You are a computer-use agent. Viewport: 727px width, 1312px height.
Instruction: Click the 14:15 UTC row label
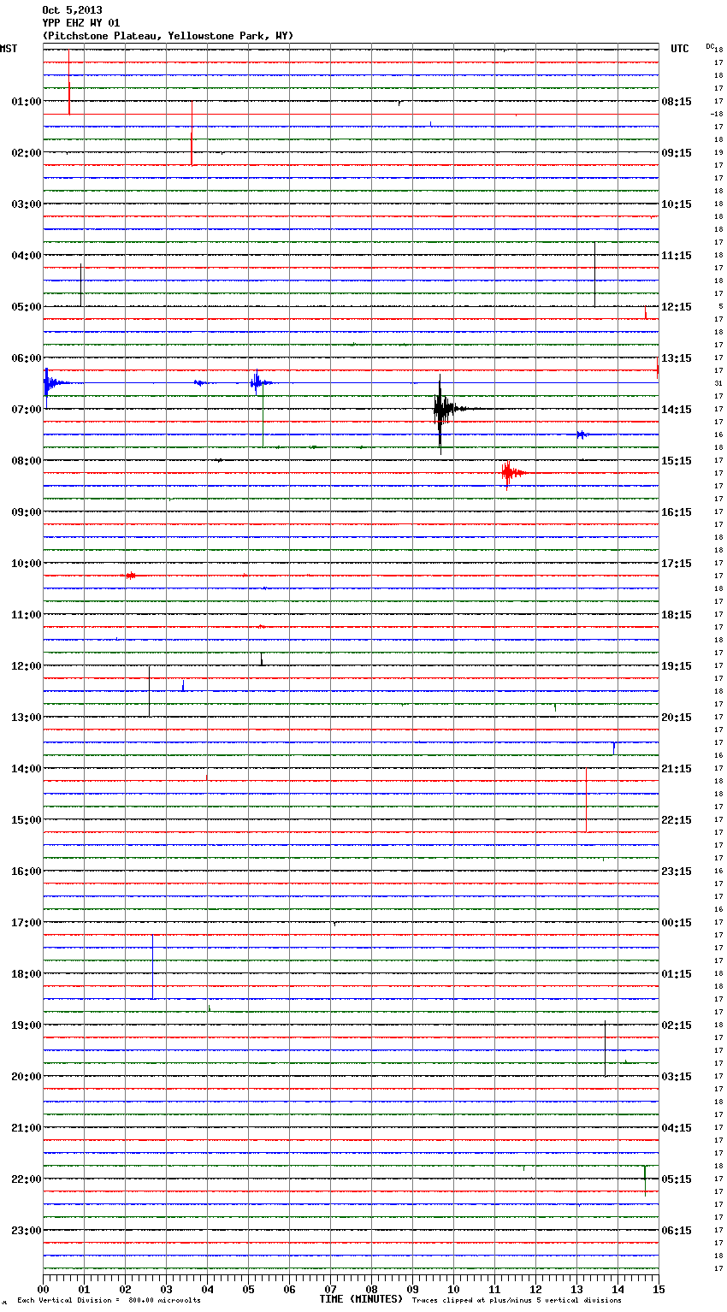coord(677,410)
